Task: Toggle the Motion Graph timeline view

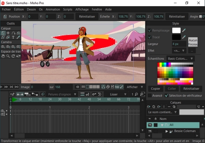Action: [35, 94]
